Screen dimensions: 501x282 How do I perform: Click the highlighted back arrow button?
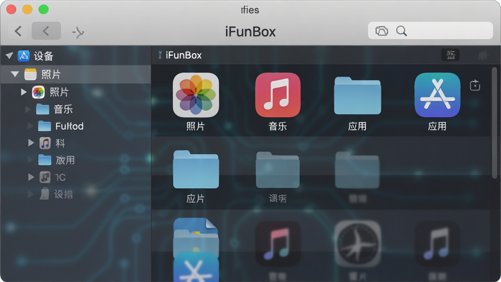46,31
